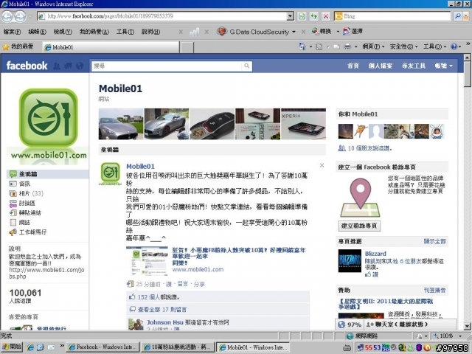Click the Mobile01 avatar next to the post

coord(110,173)
